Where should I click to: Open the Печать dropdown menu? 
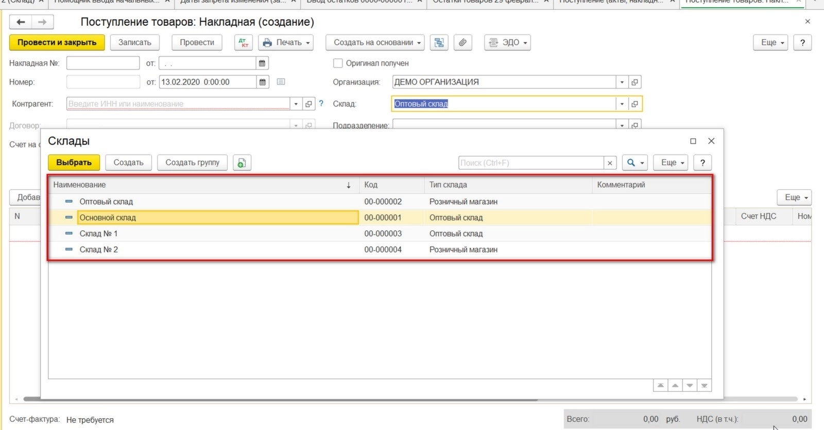pos(286,43)
